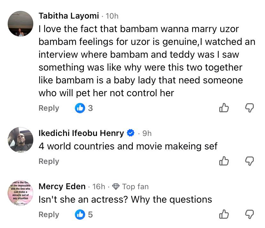Open Tabitha Layomi's profile name link
The image size is (265, 228).
(68, 16)
